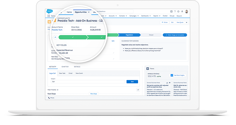Click the More Steps button
236x125 pixels.
point(94,94)
